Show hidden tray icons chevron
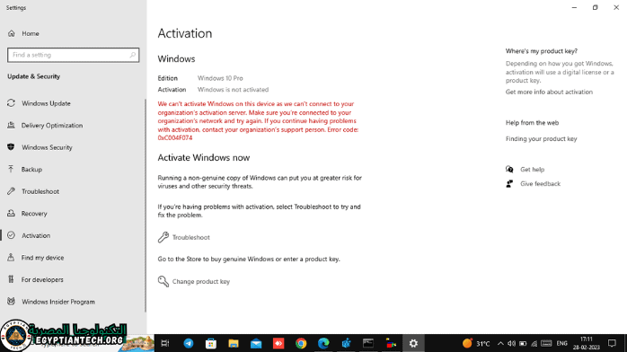627x352 pixels. 500,343
